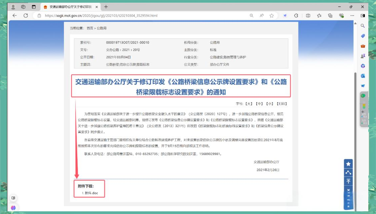The height and width of the screenshot is (214, 376).
Task: Select the 部办公厅文件 document type value
Action: click(219, 64)
